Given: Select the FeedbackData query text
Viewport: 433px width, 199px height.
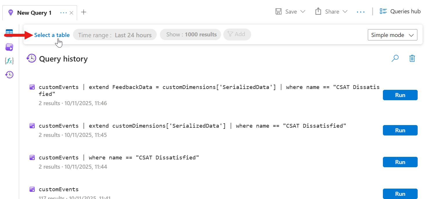Looking at the screenshot, I should tap(209, 91).
